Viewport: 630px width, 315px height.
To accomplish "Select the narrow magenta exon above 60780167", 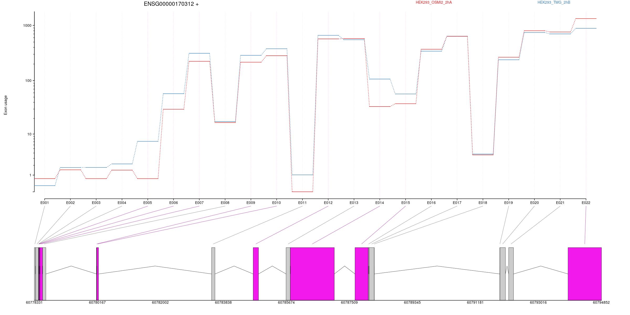I will (98, 274).
